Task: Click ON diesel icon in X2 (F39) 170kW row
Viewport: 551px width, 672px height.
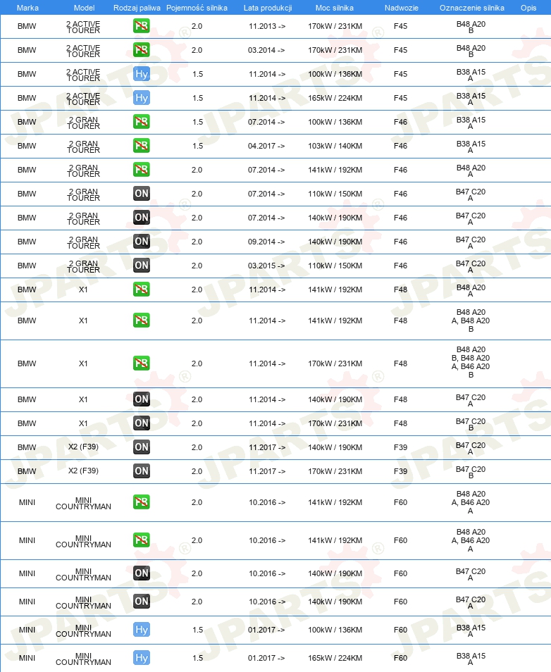Action: pyautogui.click(x=142, y=471)
